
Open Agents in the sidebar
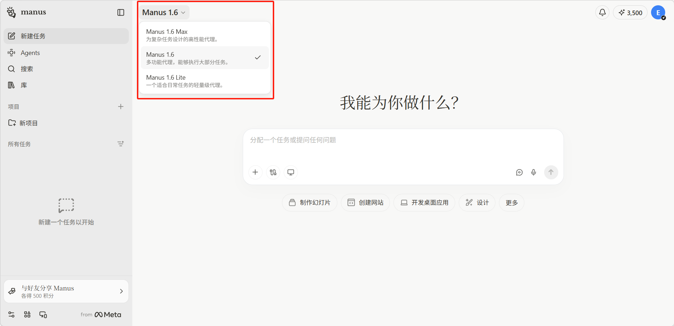(30, 53)
